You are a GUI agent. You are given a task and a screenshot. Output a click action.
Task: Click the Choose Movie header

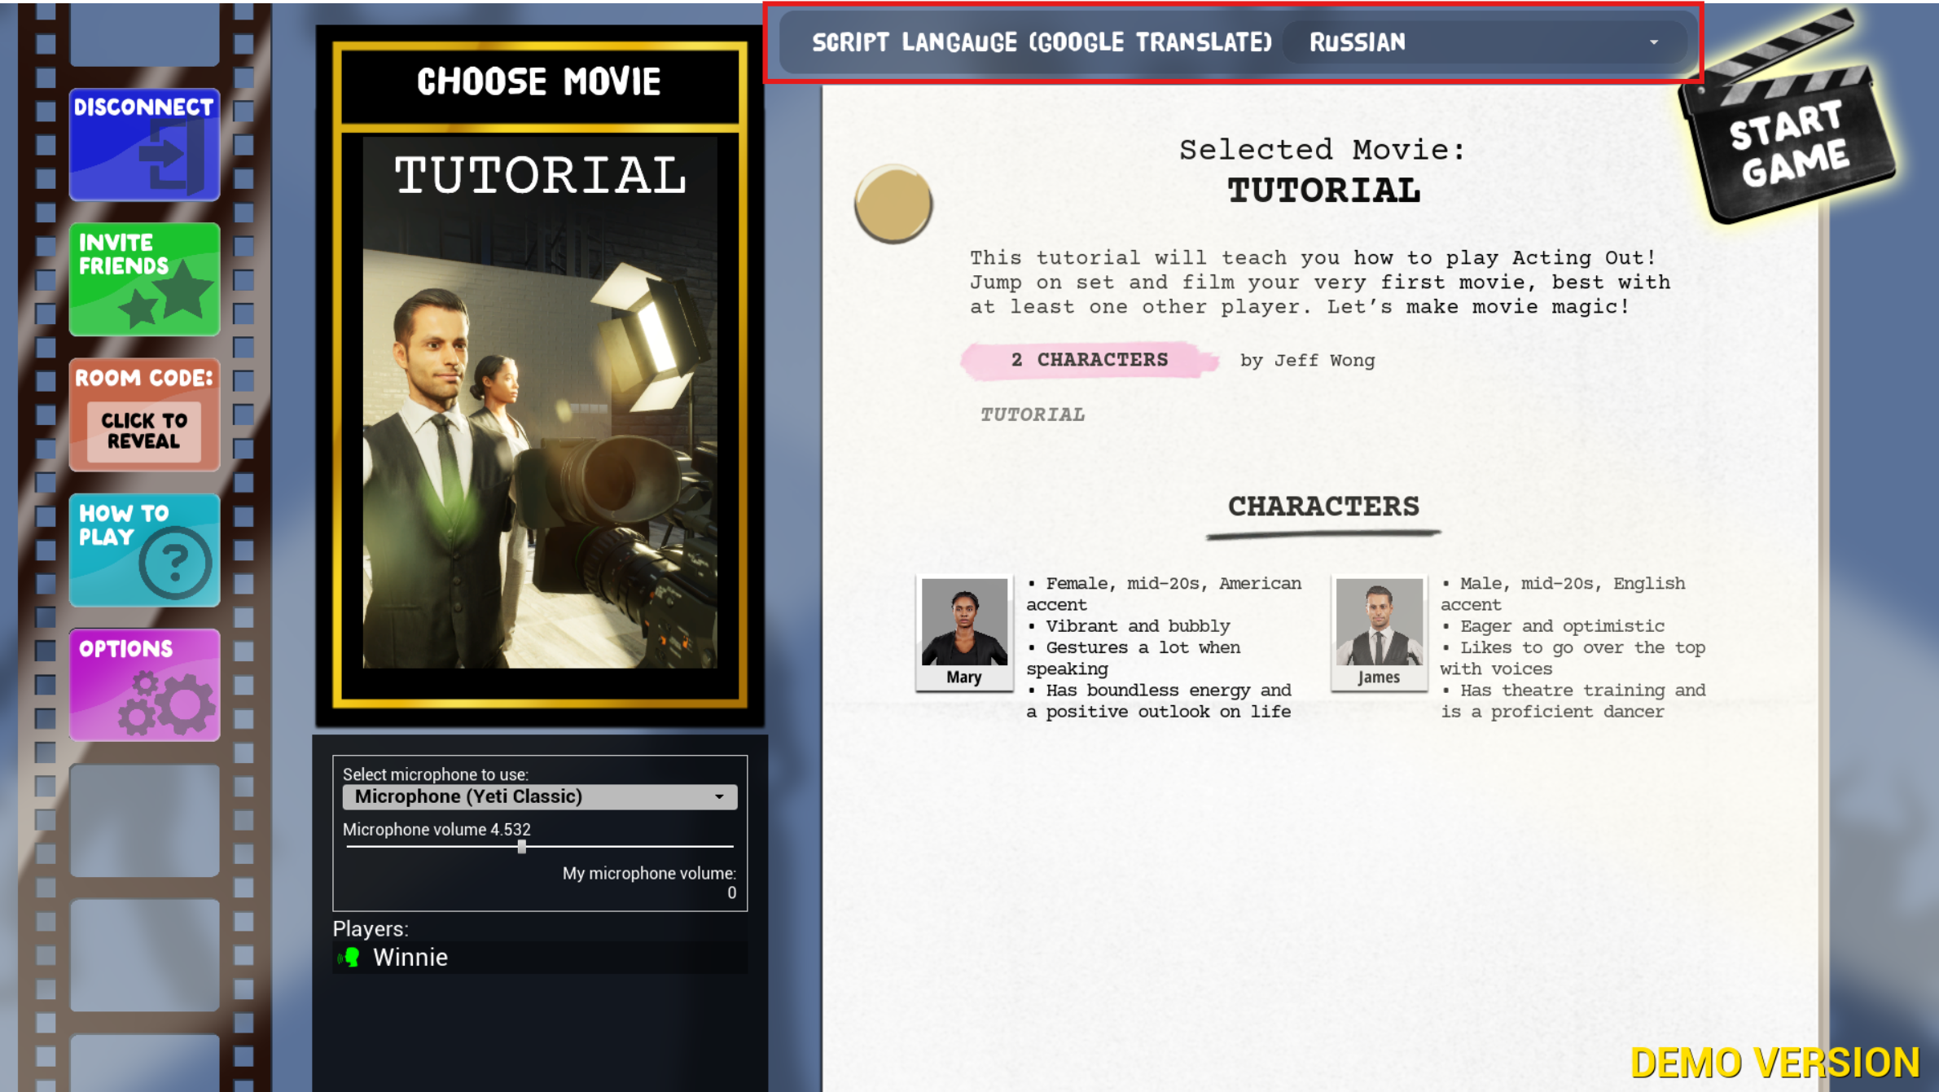(539, 82)
